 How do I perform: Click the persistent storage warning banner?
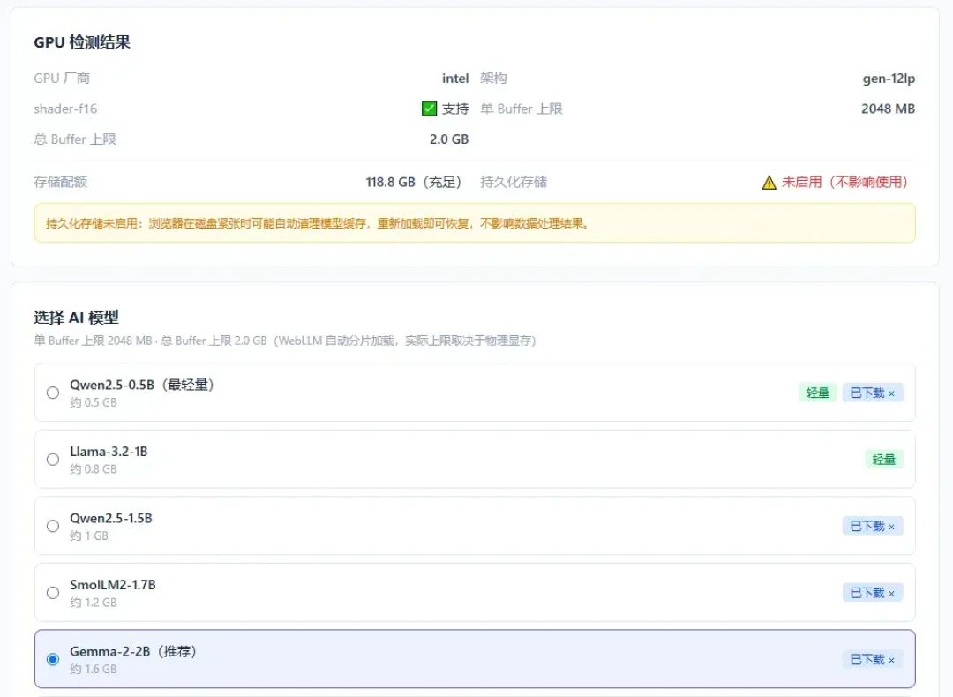click(x=475, y=223)
